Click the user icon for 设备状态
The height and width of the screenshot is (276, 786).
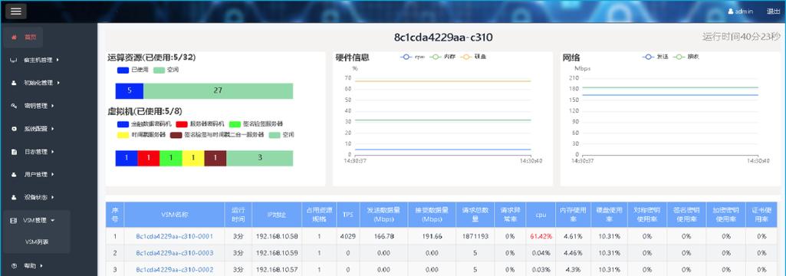pos(14,197)
